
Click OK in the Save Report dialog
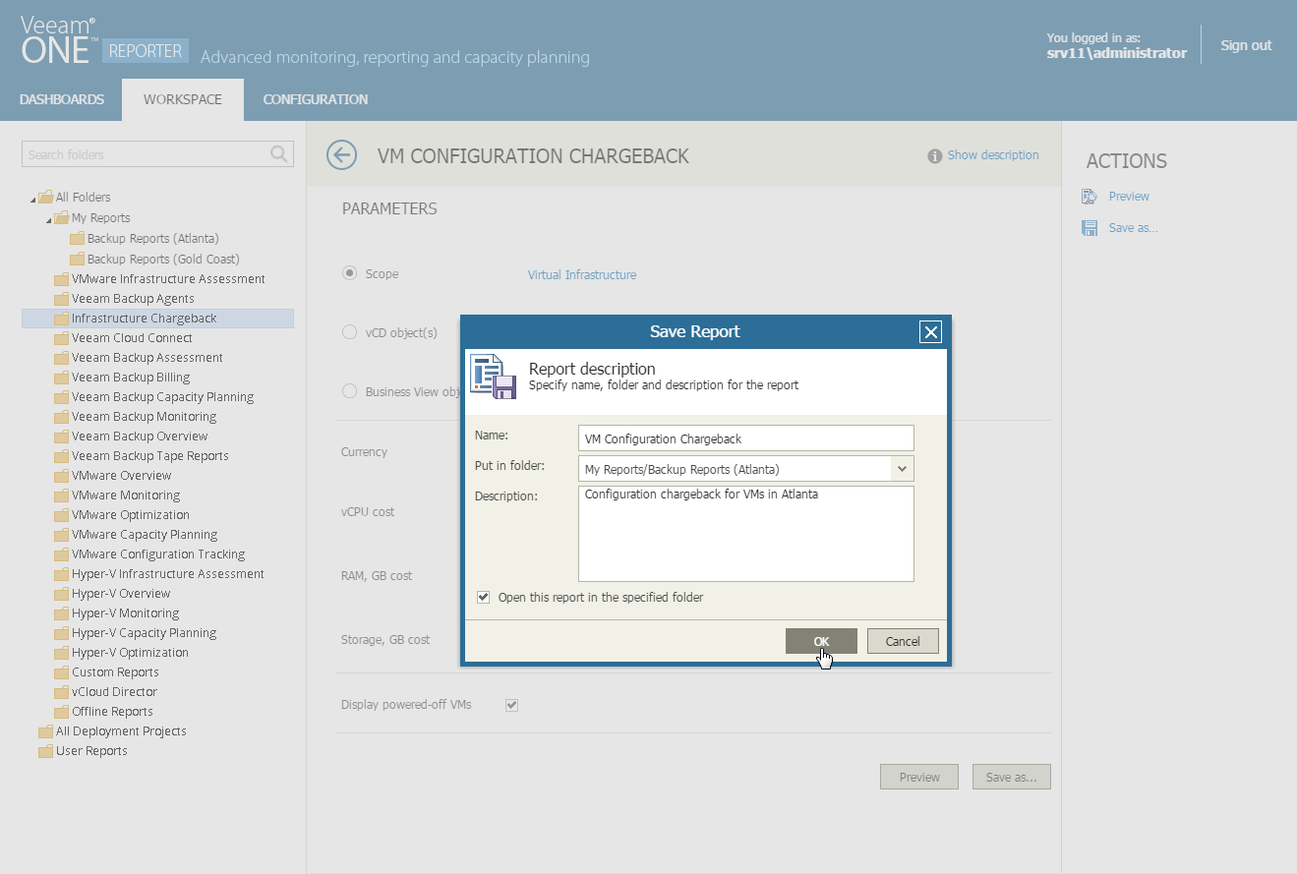(821, 641)
